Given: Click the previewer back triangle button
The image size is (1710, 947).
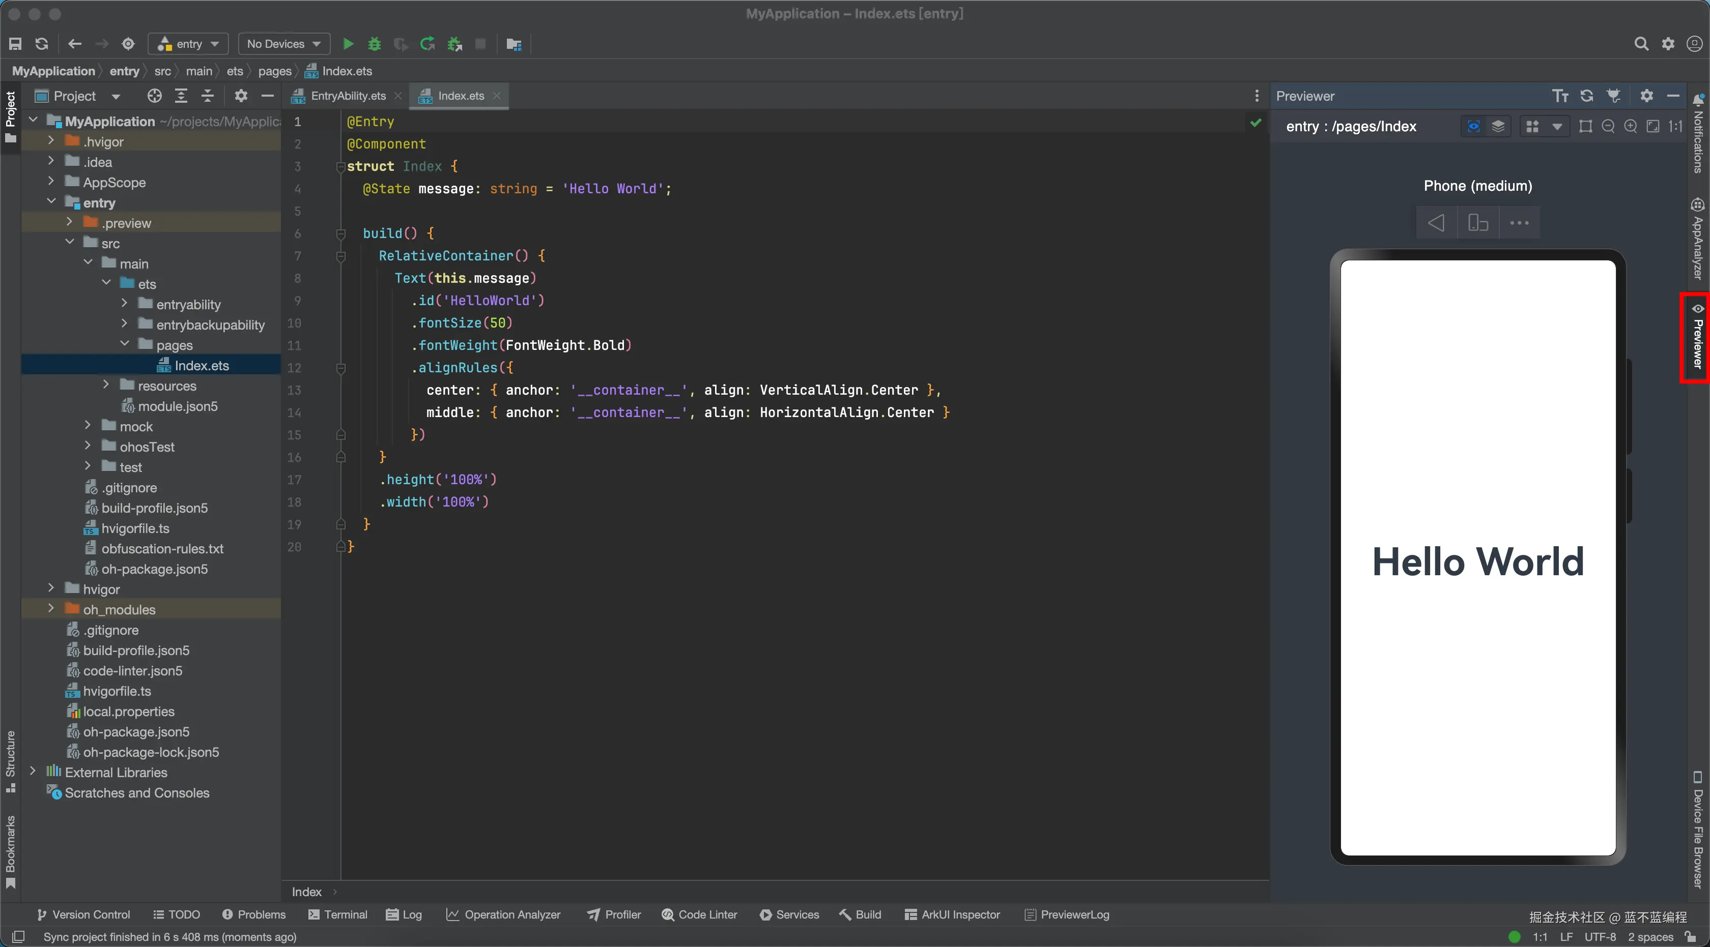Looking at the screenshot, I should (1436, 223).
